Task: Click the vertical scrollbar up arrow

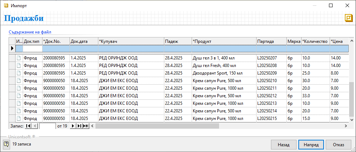Action: click(x=352, y=40)
